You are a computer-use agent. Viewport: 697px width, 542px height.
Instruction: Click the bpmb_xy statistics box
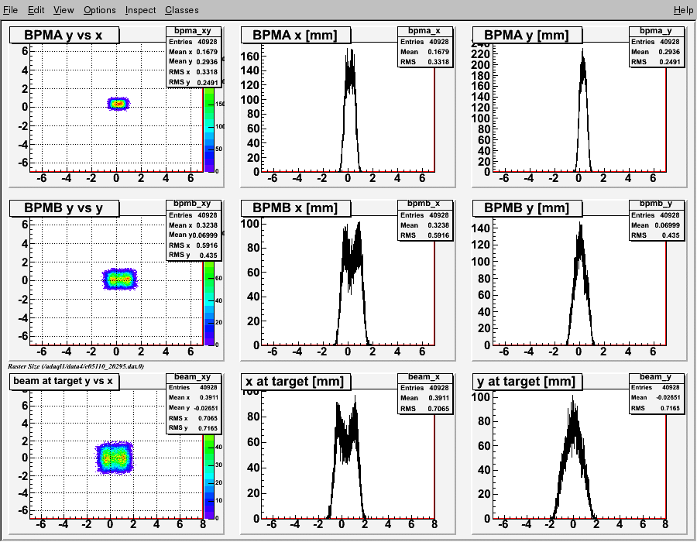click(194, 230)
